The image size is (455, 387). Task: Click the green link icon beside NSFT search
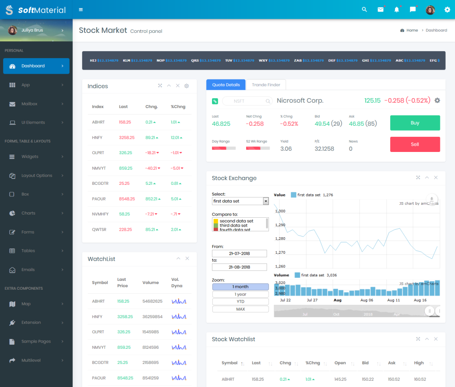tap(215, 101)
